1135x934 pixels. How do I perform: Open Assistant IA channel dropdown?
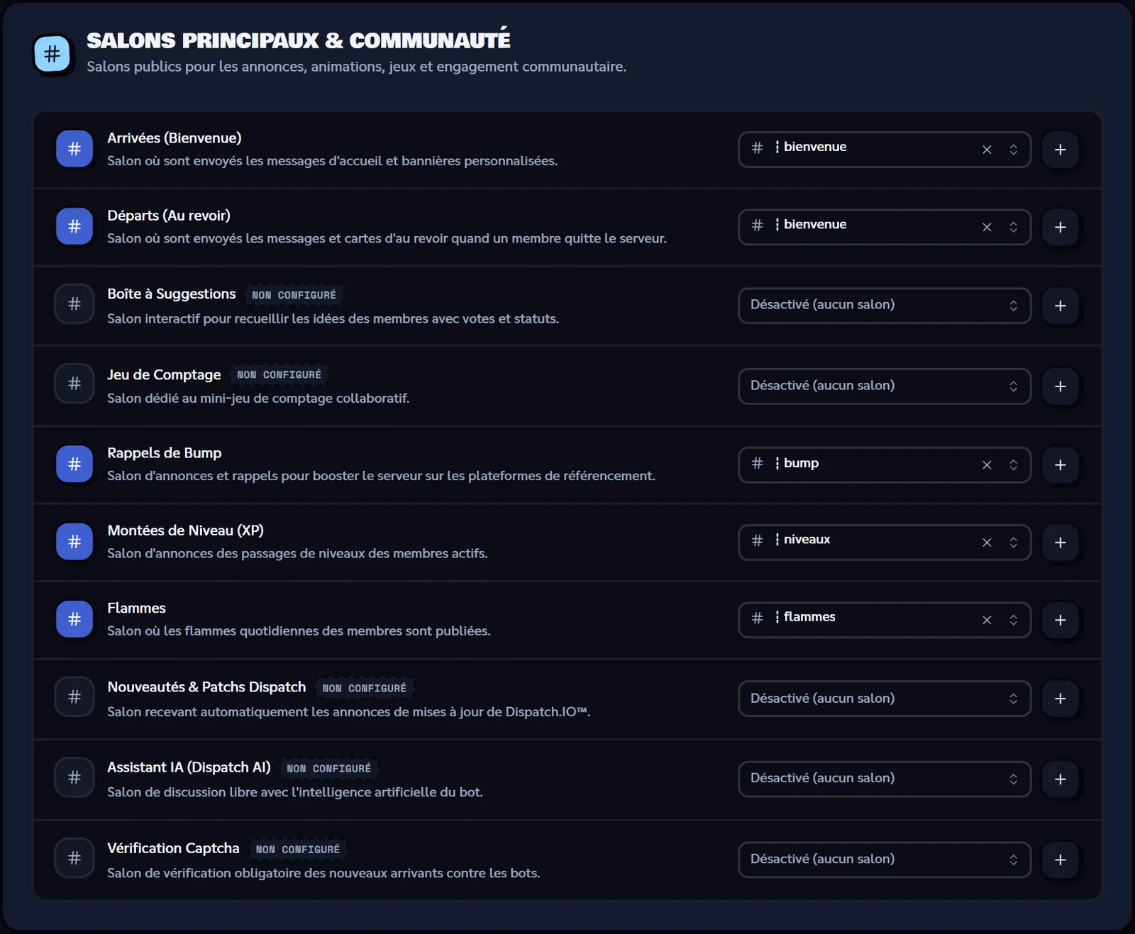click(x=885, y=779)
